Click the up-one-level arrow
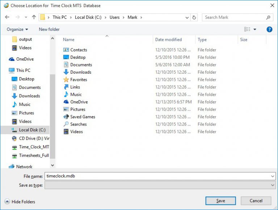Screen dimensions: 278x210 34,17
